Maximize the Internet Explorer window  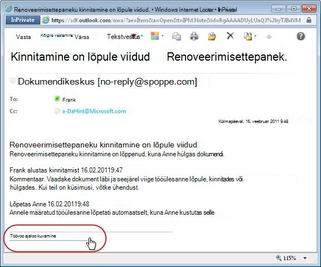pyautogui.click(x=294, y=9)
